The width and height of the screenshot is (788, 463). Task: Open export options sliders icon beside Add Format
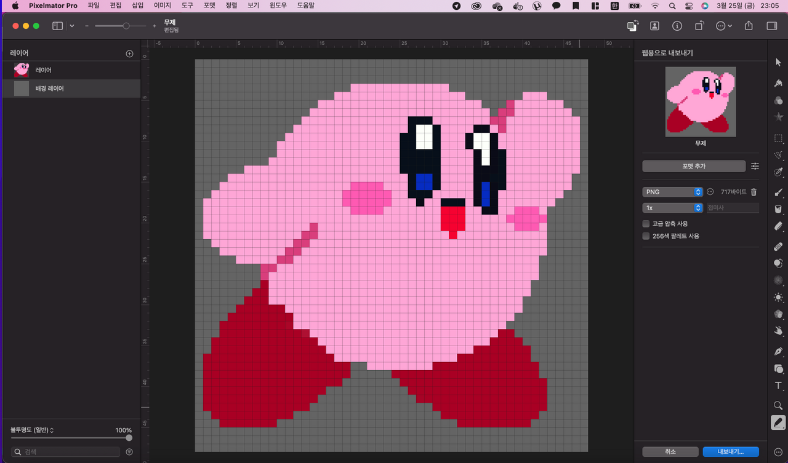(x=755, y=166)
